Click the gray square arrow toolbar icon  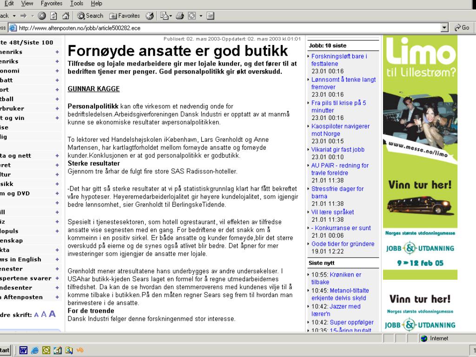point(192,16)
